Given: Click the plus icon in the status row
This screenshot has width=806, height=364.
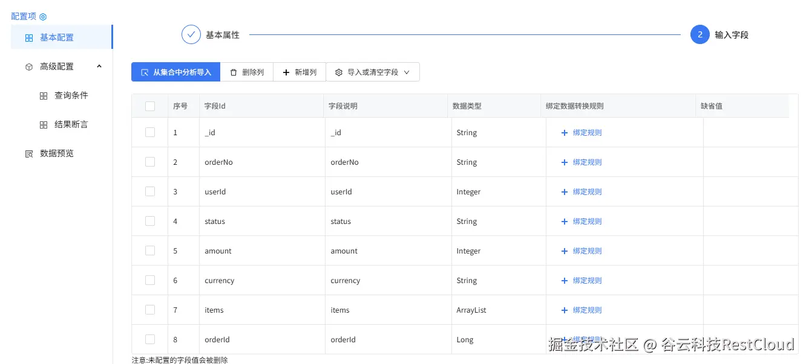Looking at the screenshot, I should [565, 222].
